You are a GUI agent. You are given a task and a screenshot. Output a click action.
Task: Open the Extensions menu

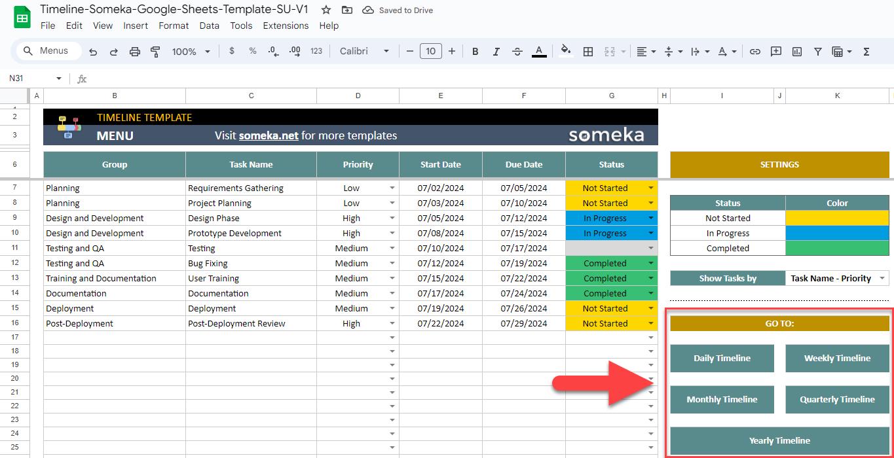(286, 26)
